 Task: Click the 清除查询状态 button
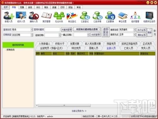click(106, 32)
